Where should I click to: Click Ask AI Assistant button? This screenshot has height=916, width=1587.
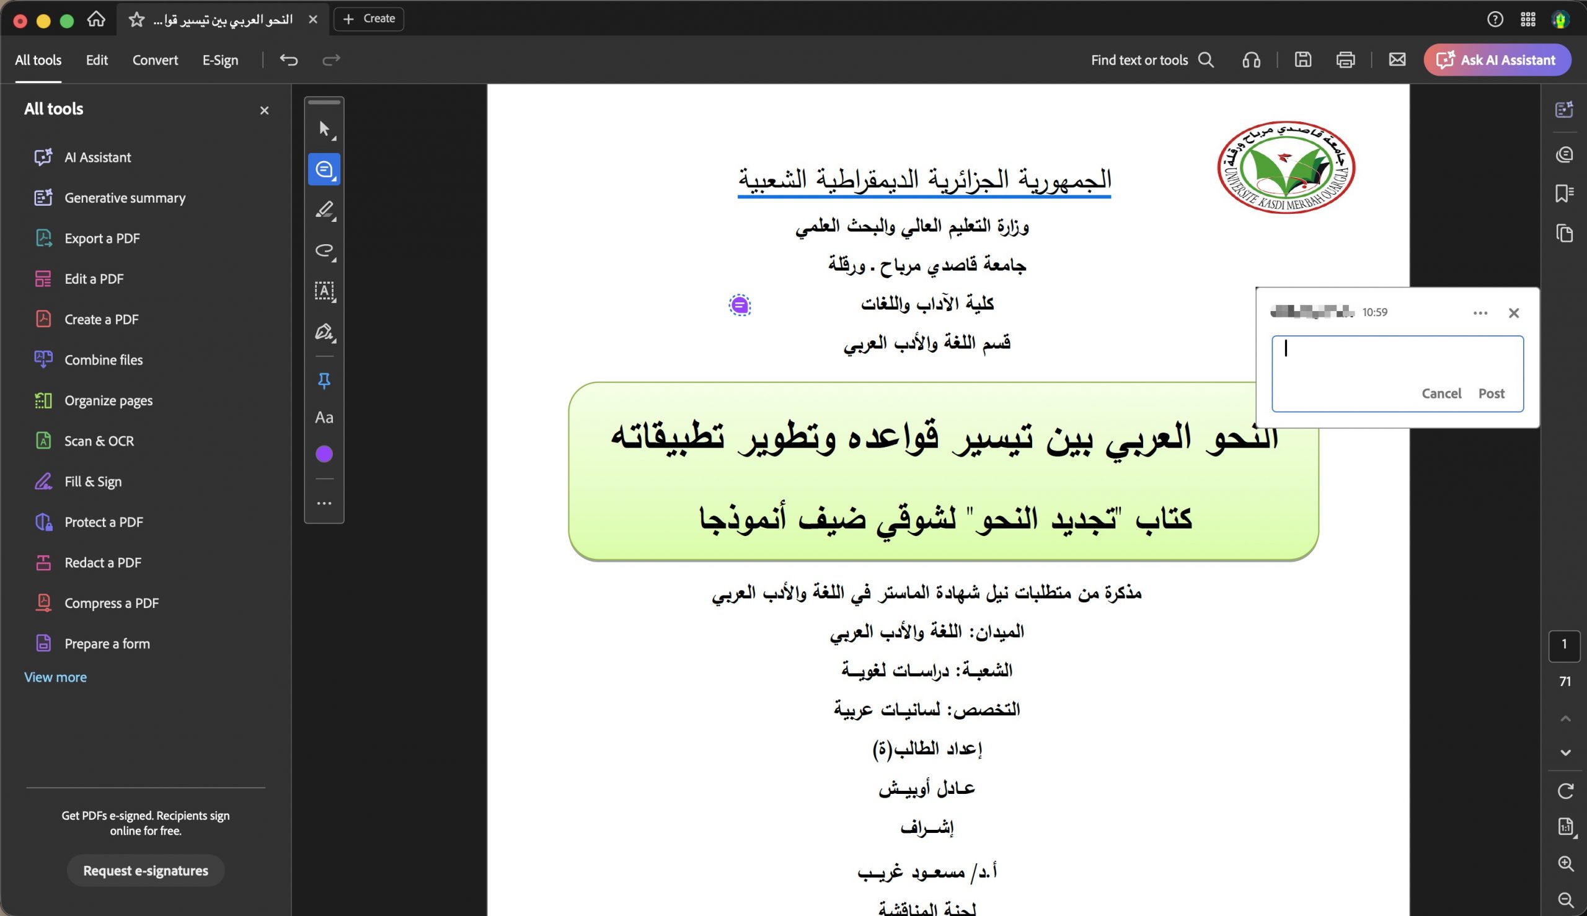[1497, 59]
